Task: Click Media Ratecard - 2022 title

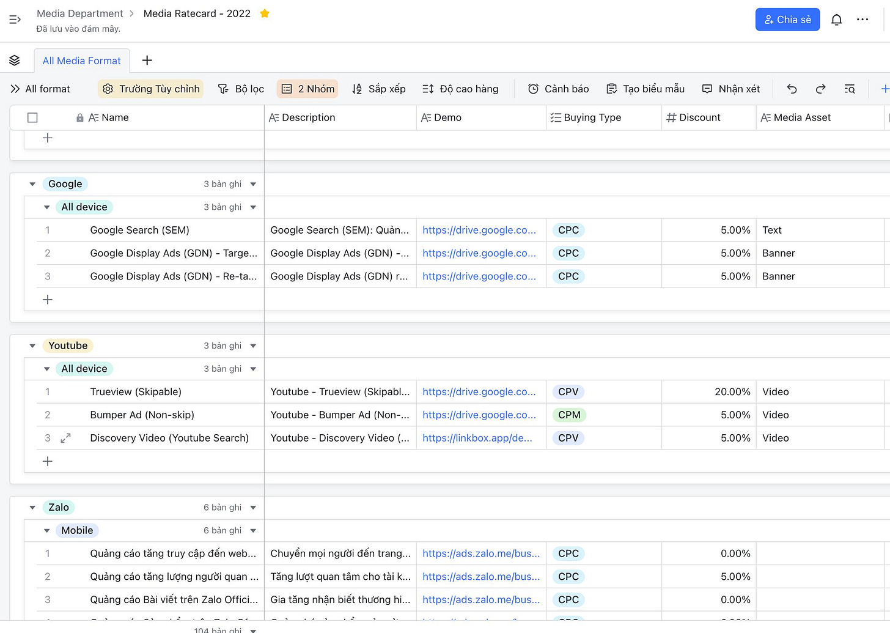Action: (x=197, y=13)
